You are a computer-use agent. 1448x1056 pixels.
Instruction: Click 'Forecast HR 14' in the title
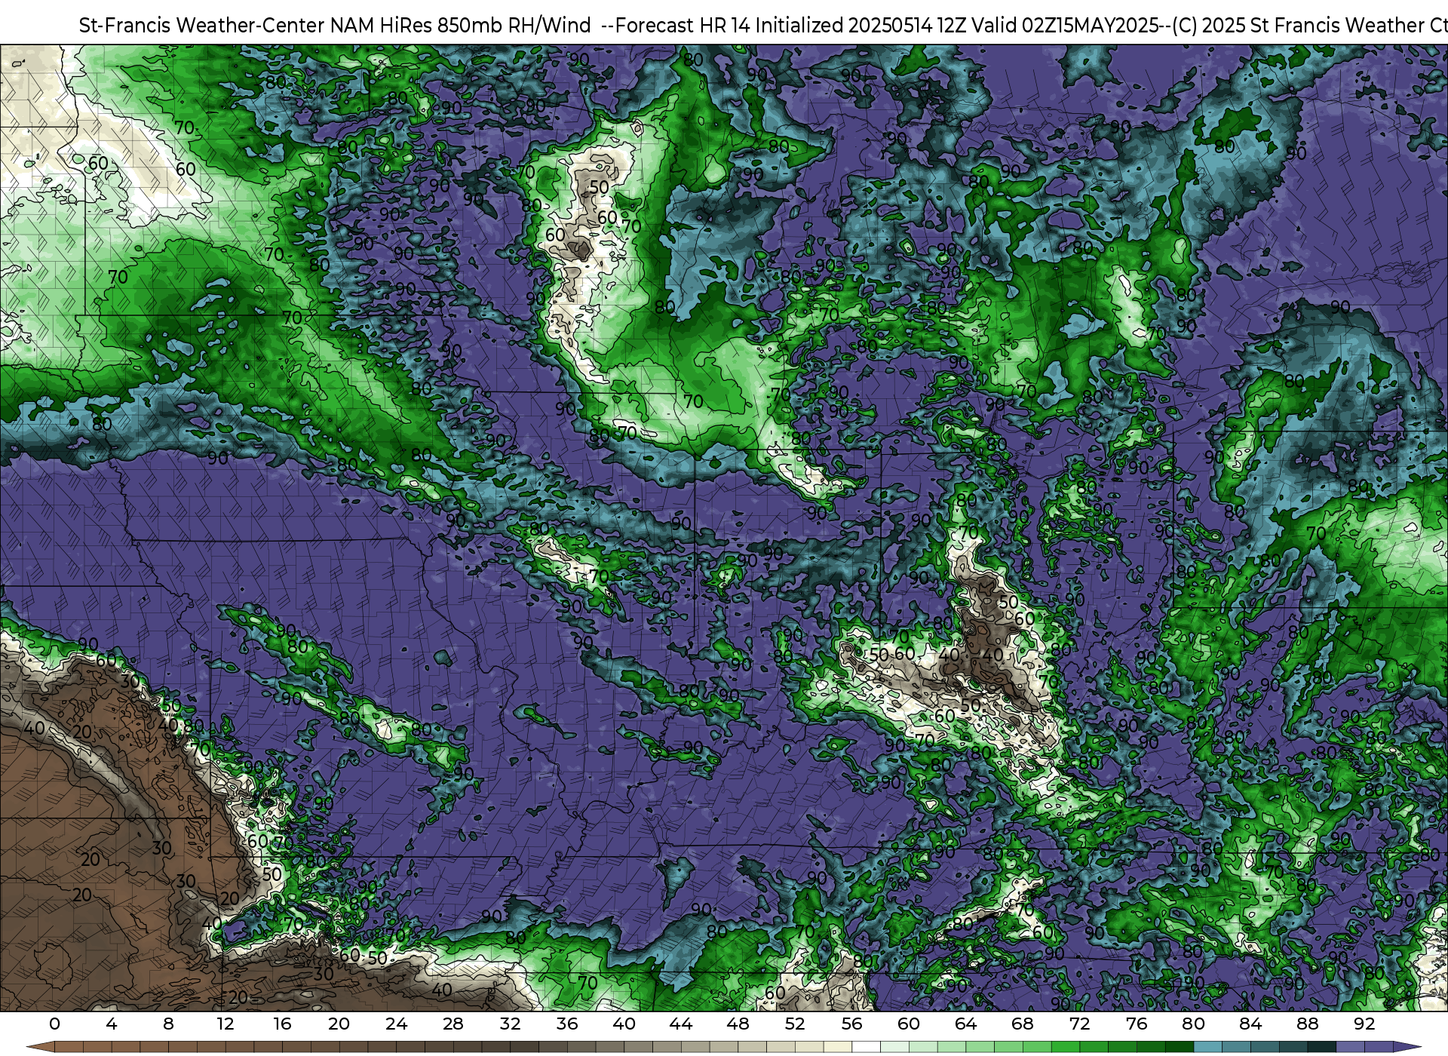(683, 26)
